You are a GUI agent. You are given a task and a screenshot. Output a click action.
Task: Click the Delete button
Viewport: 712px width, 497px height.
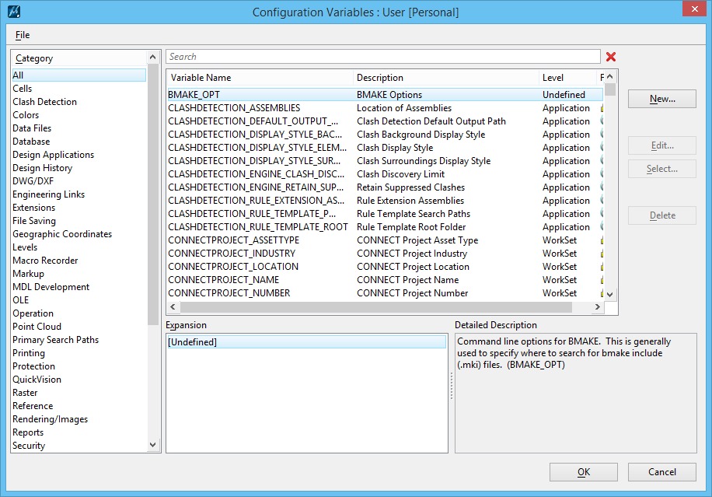[662, 215]
